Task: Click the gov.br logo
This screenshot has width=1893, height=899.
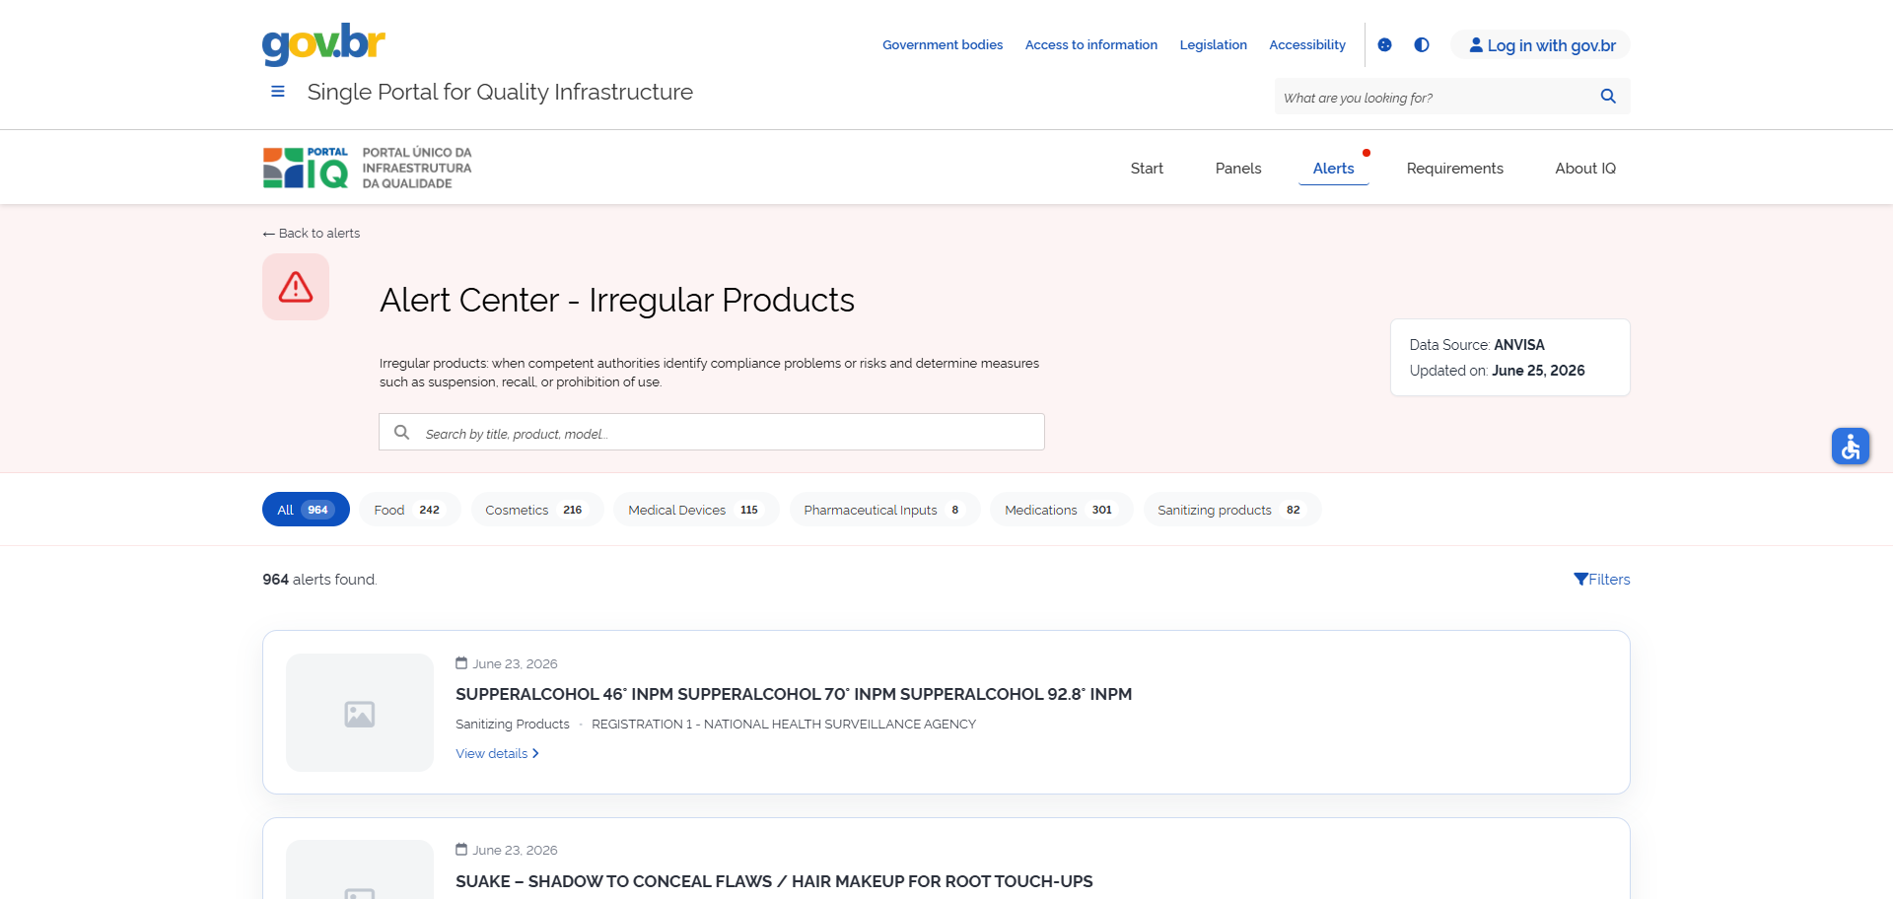Action: (323, 44)
